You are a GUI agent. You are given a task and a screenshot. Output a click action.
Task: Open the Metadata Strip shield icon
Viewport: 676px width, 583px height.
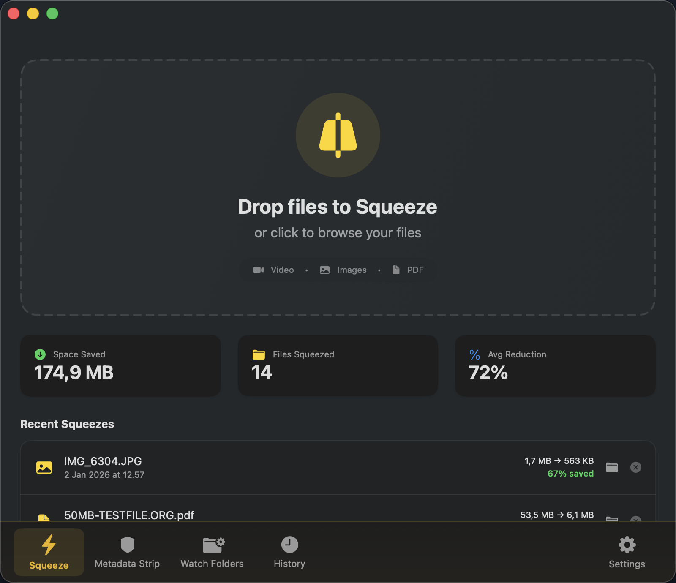pos(127,545)
